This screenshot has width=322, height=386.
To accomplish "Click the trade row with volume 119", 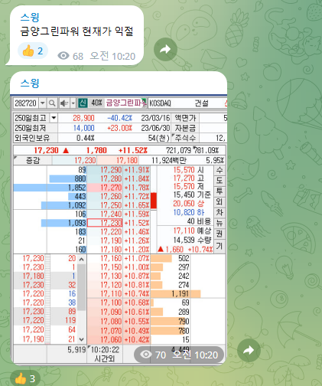I will pyautogui.click(x=44, y=320).
